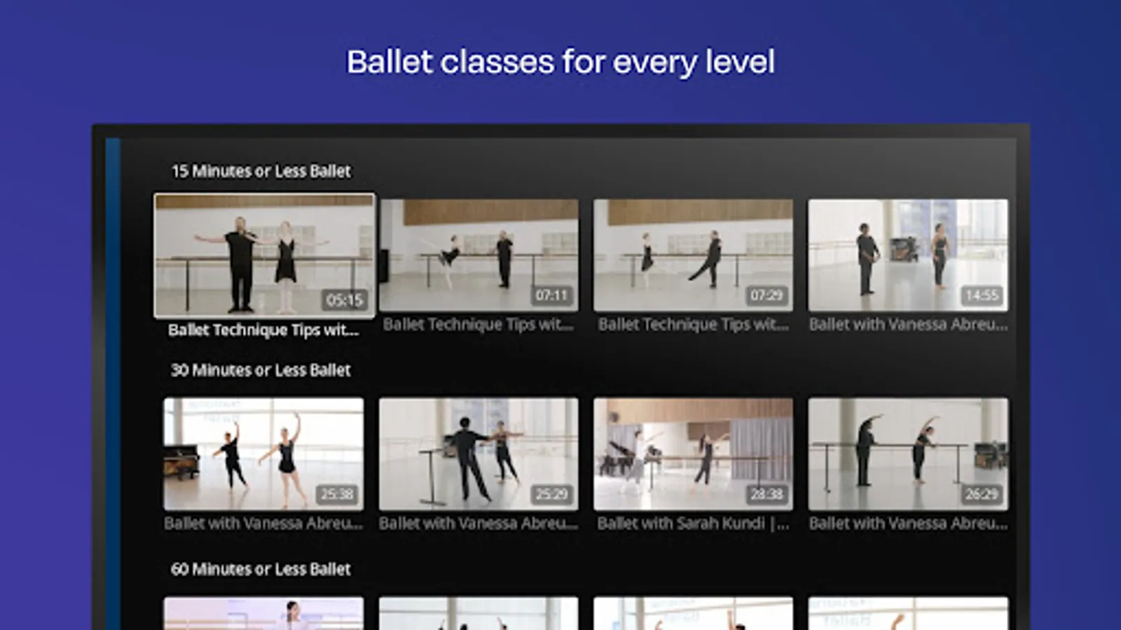Viewport: 1121px width, 630px height.
Task: Click the "15 Minutes or Less Ballet" heading
Action: [261, 171]
